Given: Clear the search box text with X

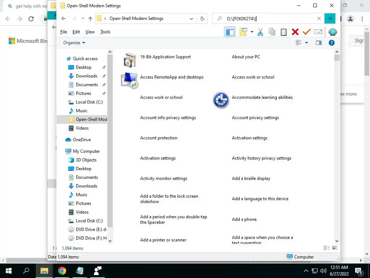Looking at the screenshot, I should [319, 18].
